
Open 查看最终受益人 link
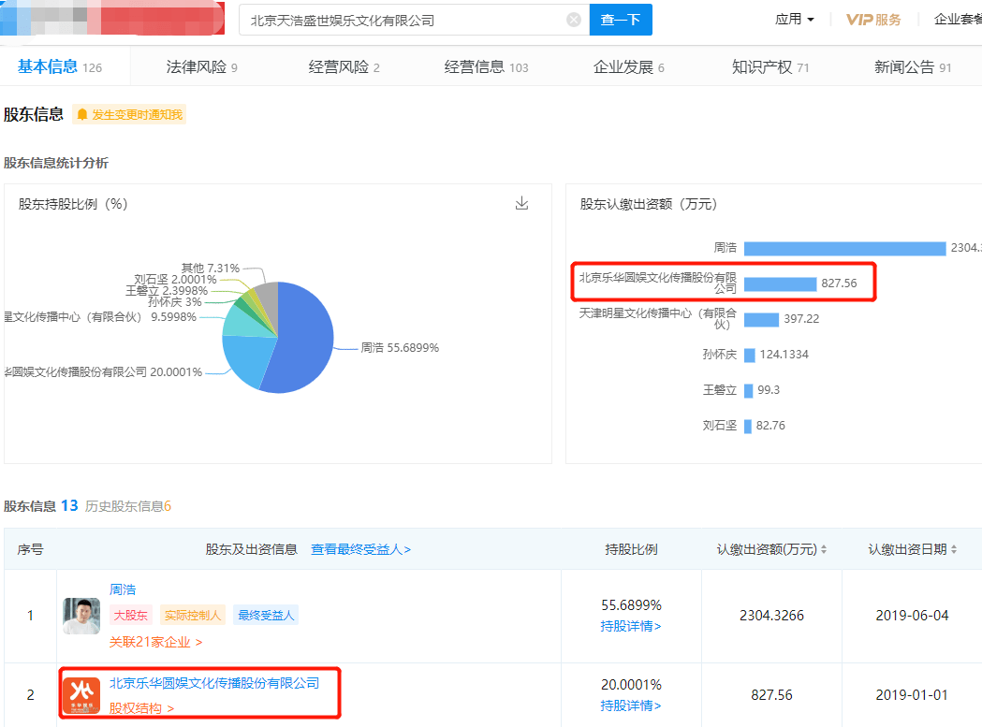click(360, 549)
